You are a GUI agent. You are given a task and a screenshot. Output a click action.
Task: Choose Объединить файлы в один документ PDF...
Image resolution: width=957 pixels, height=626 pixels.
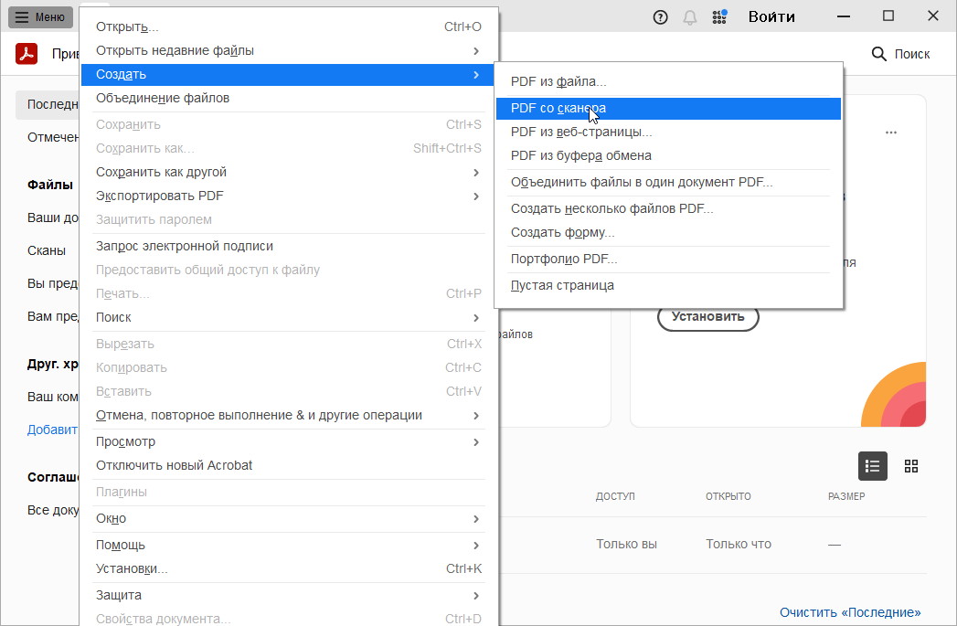pos(668,183)
